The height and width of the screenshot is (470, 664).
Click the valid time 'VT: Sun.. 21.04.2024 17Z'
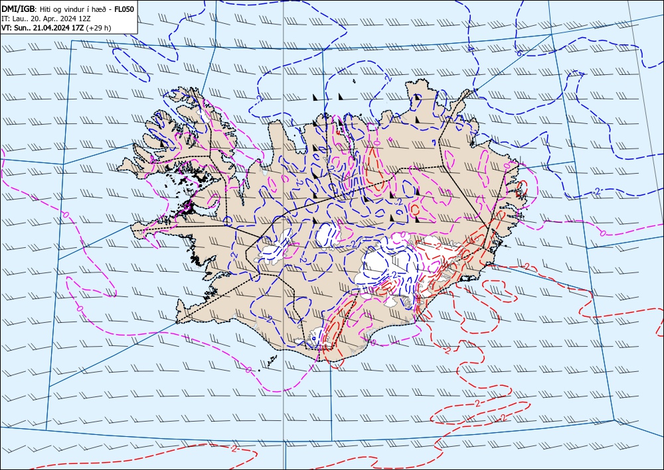coord(42,28)
